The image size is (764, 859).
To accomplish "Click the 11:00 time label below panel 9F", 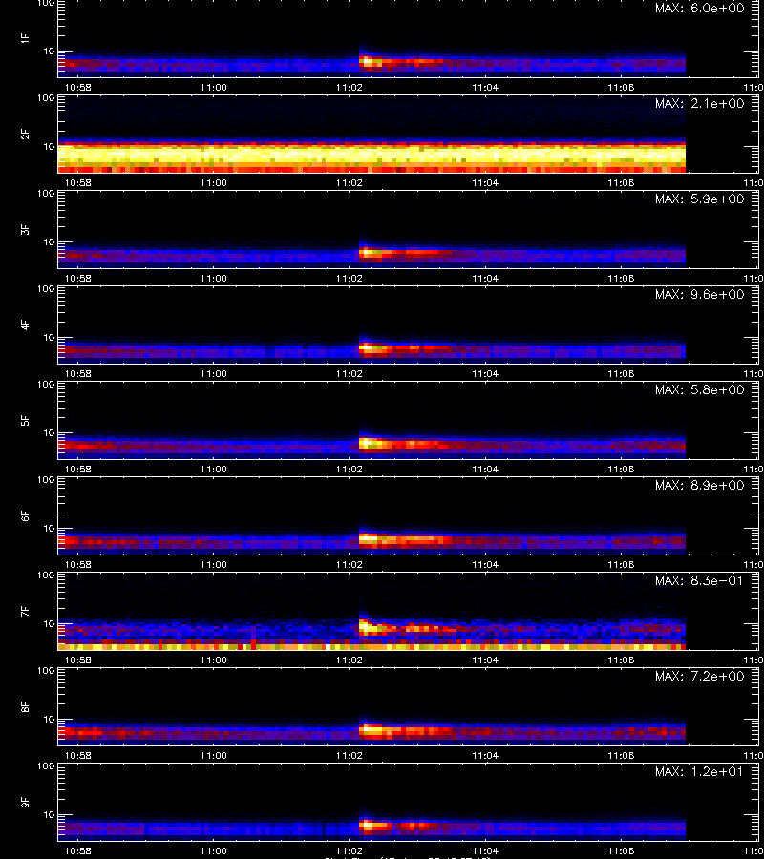I will point(213,850).
